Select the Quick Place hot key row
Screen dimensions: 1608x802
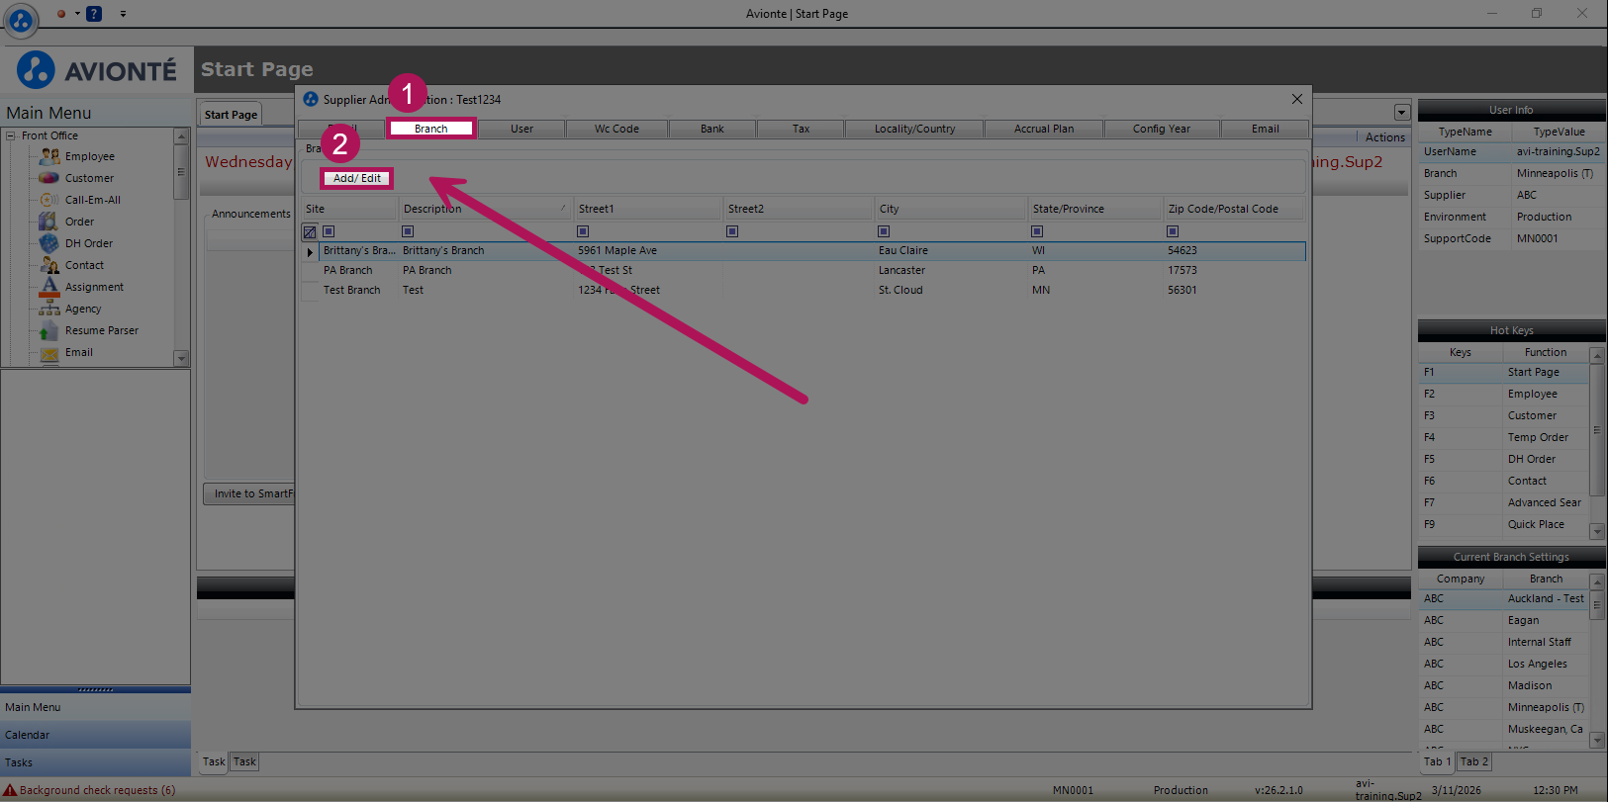[x=1504, y=524]
